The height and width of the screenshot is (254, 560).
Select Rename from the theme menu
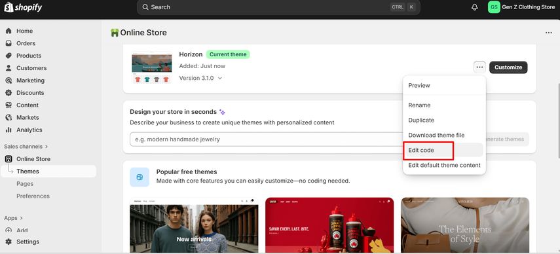pyautogui.click(x=444, y=105)
